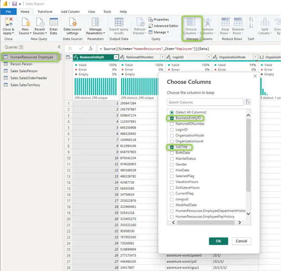281x271 pixels.
Task: Switch to the Transform tab
Action: 45,12
